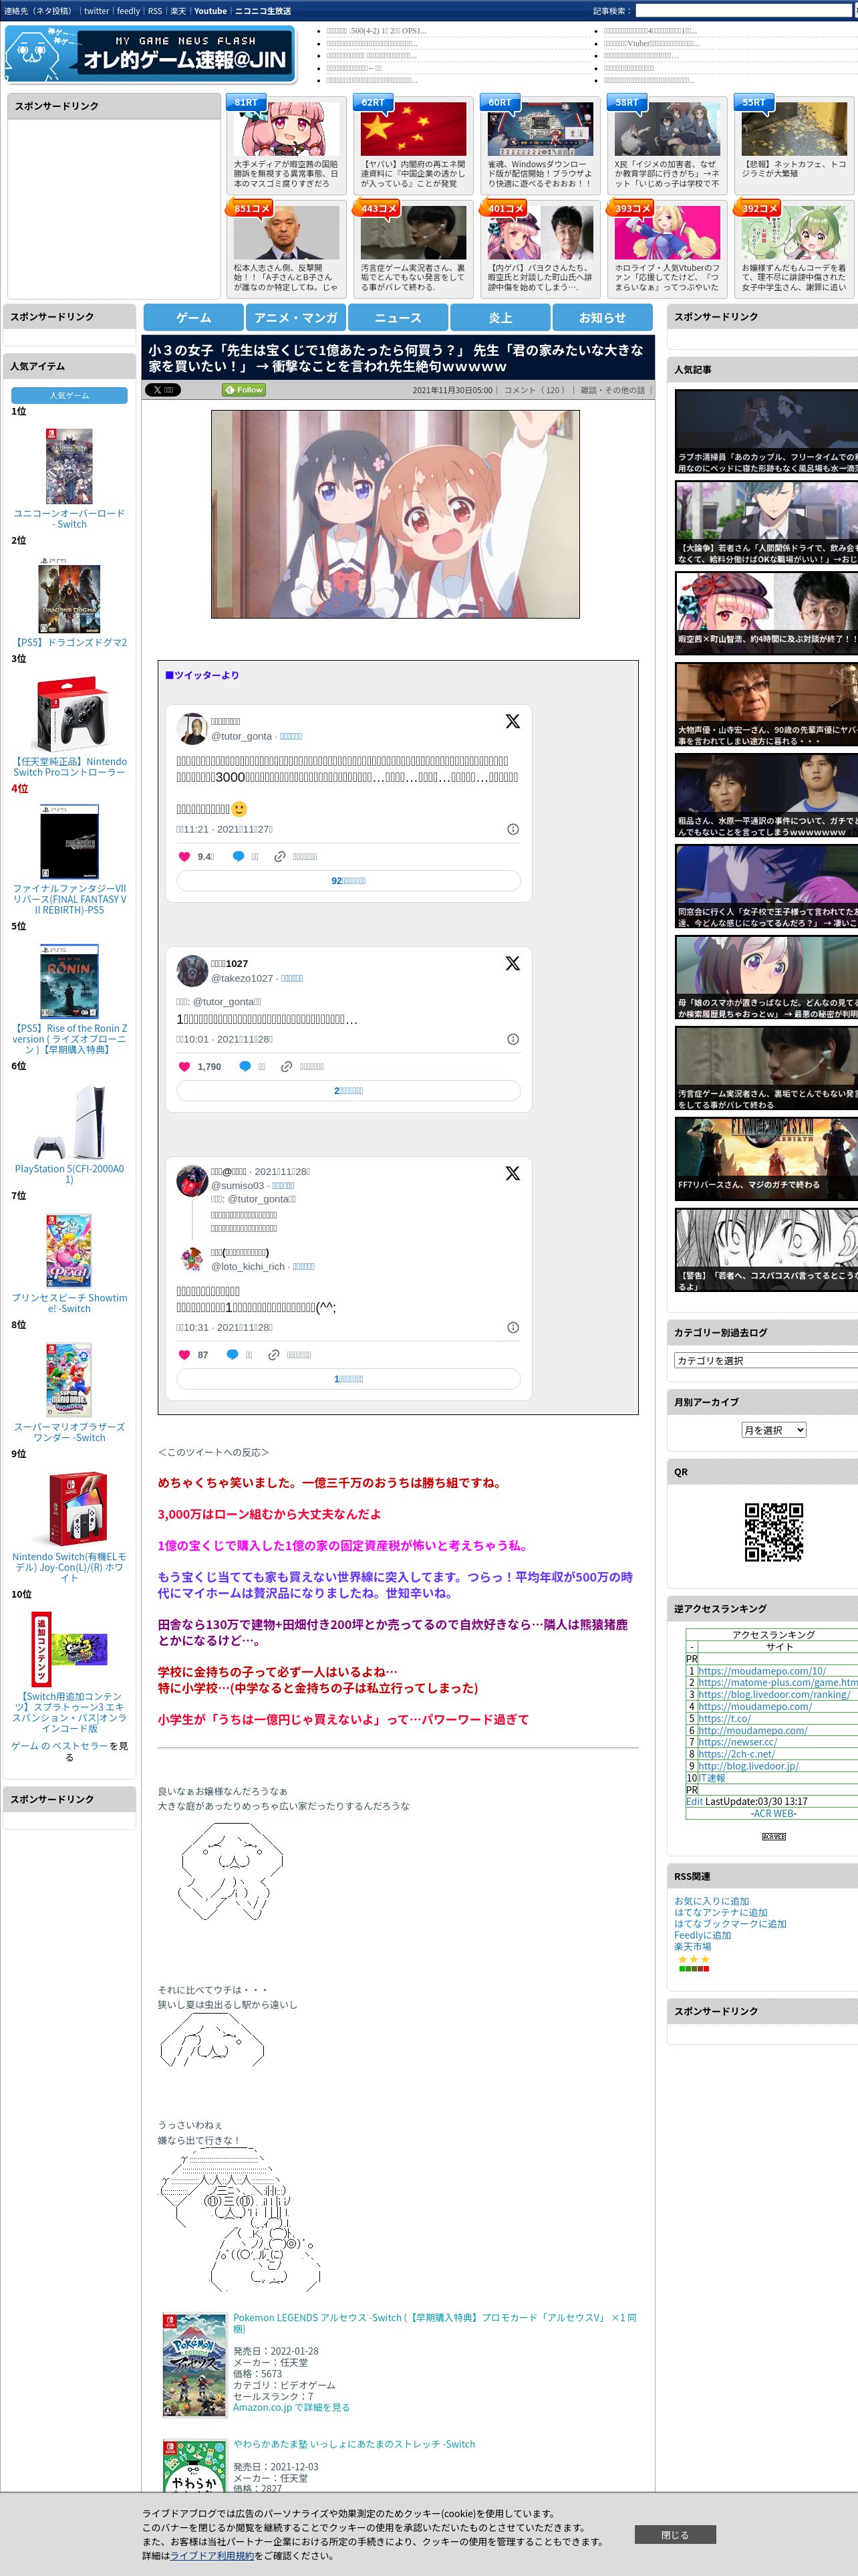
Task: Open 【PS5】ドラゴンズドグマ2 product link
Action: pos(69,643)
